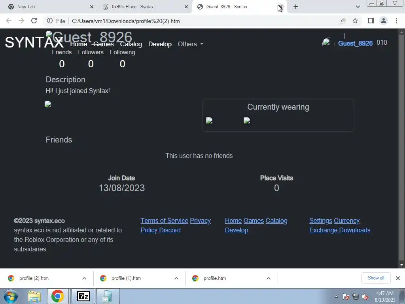Go forward with the browser forward arrow

pos(21,21)
